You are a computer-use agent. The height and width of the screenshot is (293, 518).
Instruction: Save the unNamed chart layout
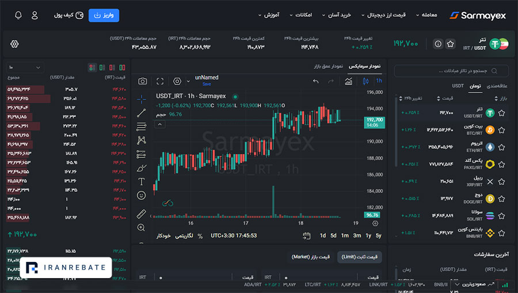[x=207, y=84]
